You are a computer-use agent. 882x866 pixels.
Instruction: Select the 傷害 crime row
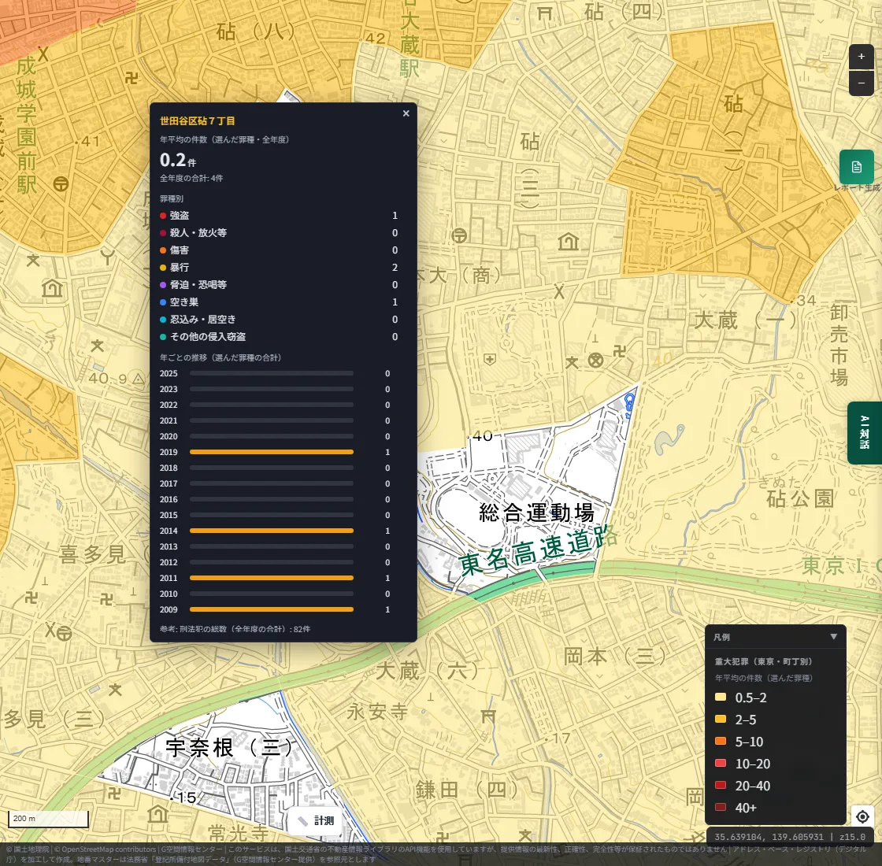[x=279, y=250]
